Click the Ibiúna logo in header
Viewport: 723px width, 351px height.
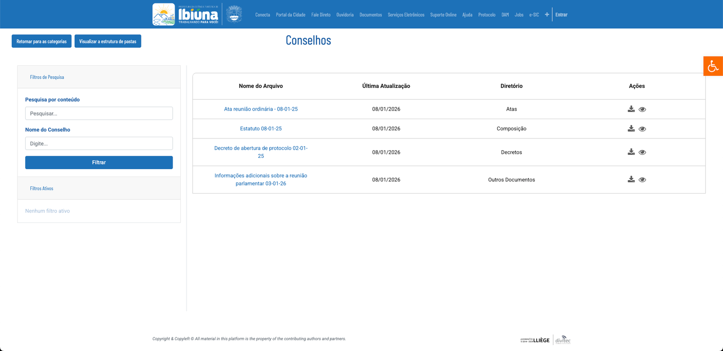[186, 14]
